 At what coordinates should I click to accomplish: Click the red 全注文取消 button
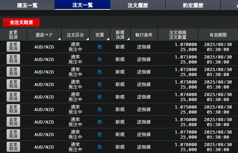point(21,23)
